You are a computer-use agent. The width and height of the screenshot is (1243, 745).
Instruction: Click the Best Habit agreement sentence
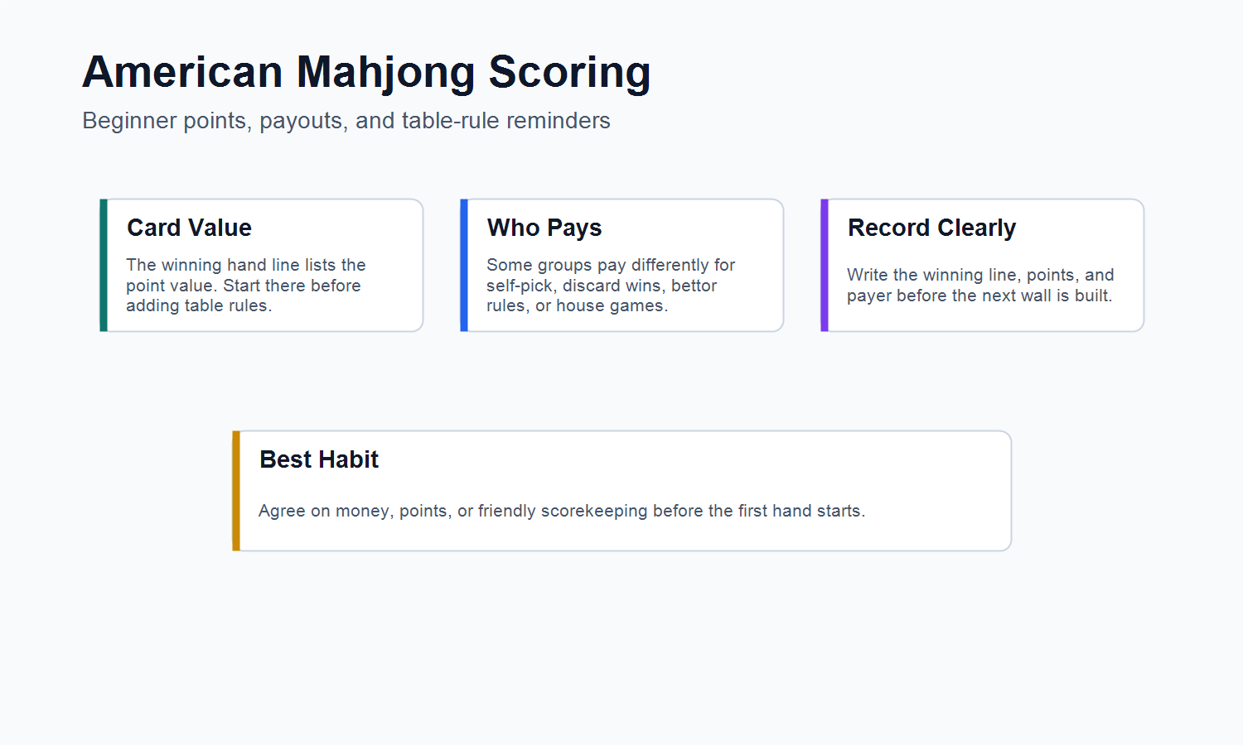coord(562,511)
